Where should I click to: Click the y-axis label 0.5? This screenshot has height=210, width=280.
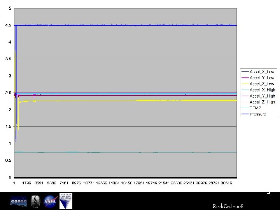coord(8,160)
